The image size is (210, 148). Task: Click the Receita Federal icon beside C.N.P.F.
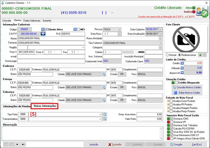pyautogui.click(x=43, y=34)
